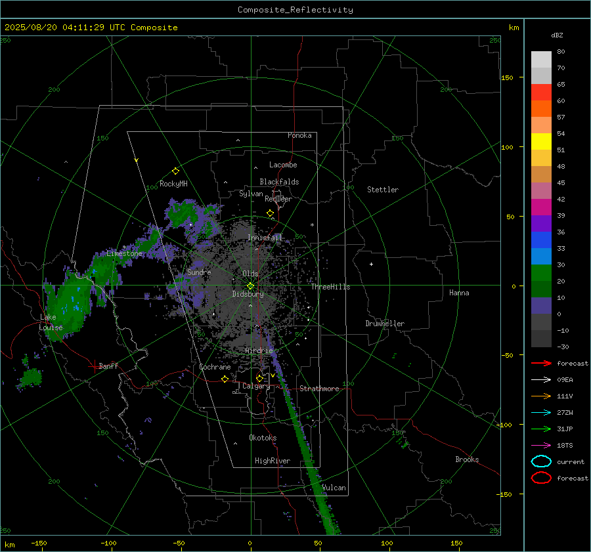The image size is (591, 552).
Task: Click the Stettler city label
Action: point(383,190)
